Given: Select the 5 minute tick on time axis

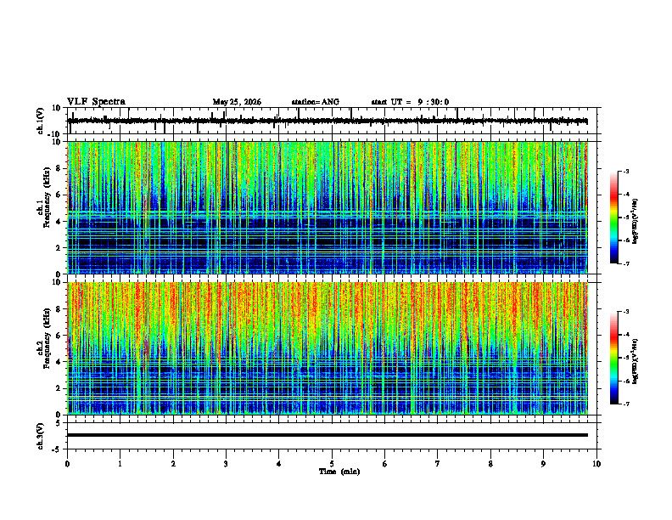Looking at the screenshot, I should tap(332, 464).
